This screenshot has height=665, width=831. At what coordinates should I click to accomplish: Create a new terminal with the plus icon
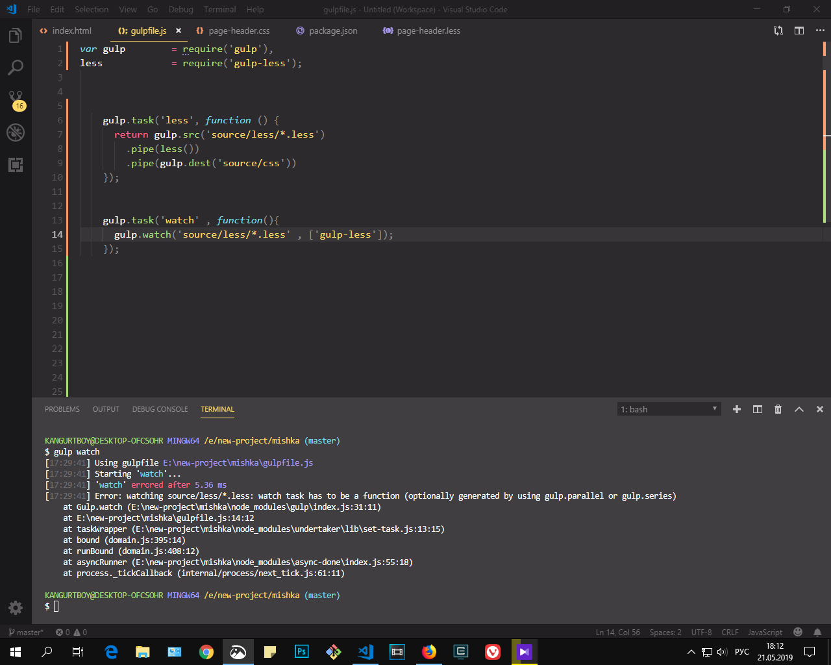[737, 409]
